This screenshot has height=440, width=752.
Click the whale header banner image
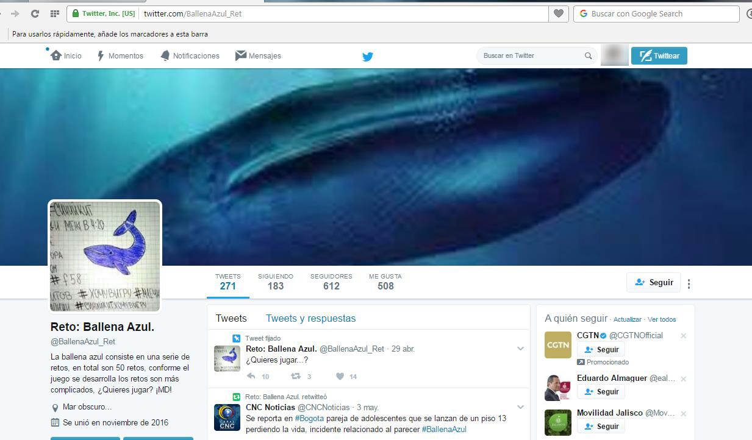point(376,167)
